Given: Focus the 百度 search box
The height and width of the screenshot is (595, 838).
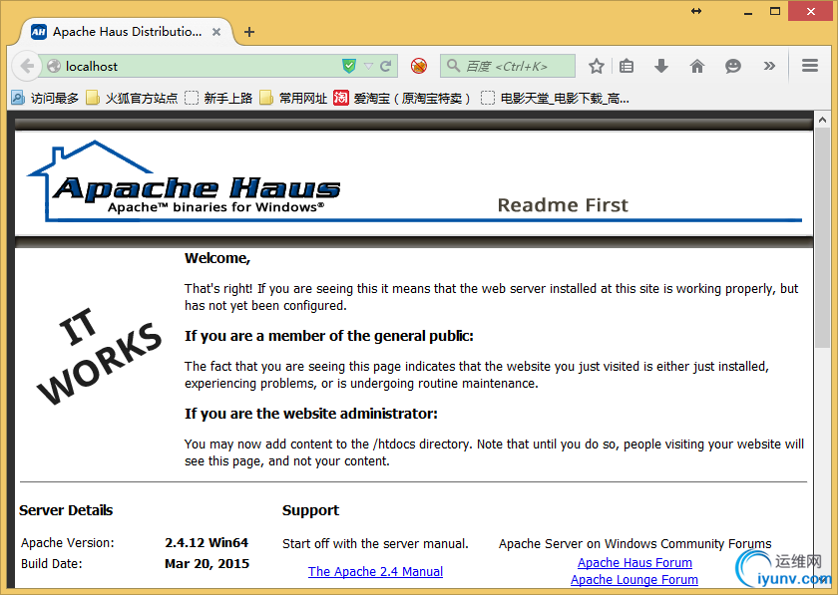Looking at the screenshot, I should click(508, 66).
